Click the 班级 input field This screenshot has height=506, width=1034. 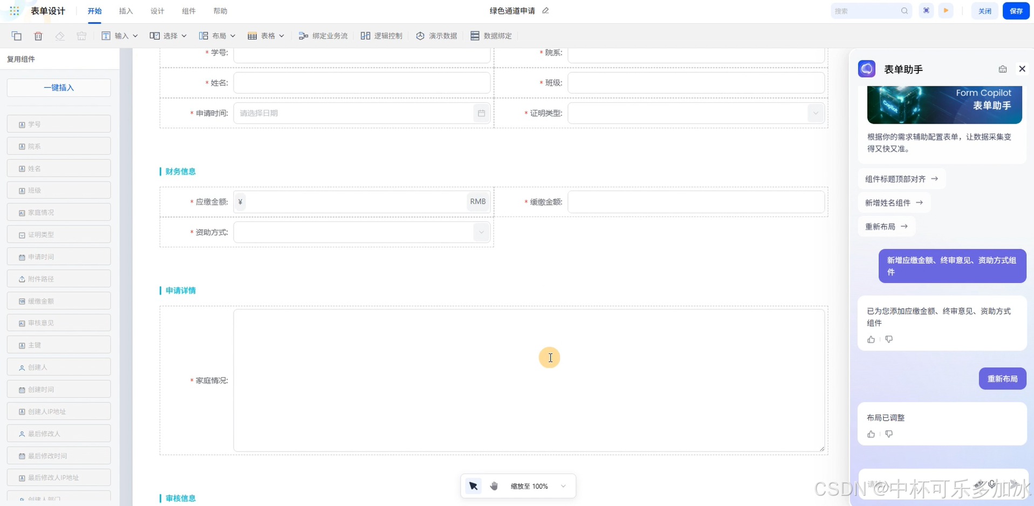coord(696,83)
